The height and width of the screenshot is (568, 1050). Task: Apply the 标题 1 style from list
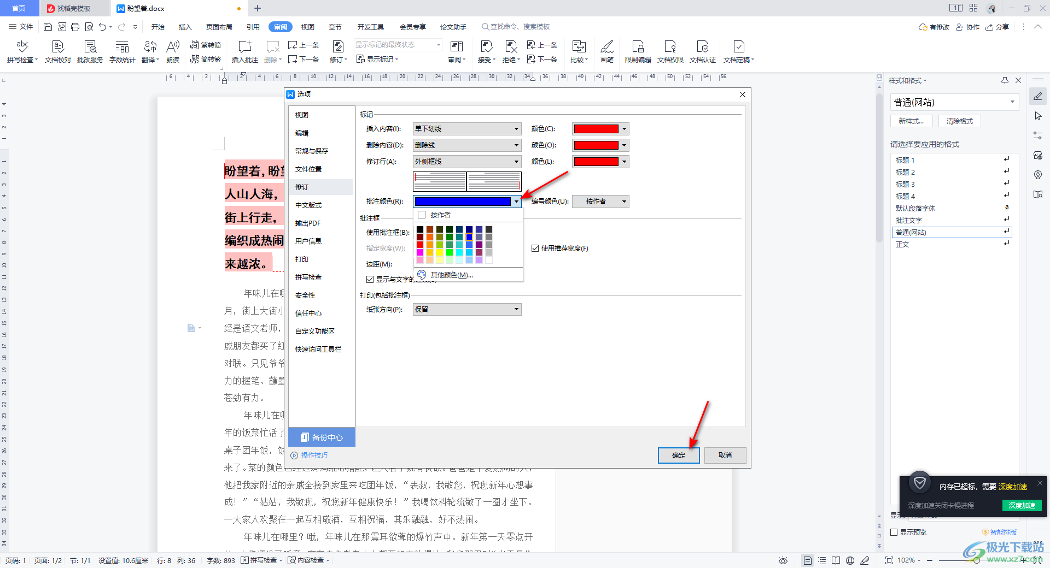click(x=952, y=160)
